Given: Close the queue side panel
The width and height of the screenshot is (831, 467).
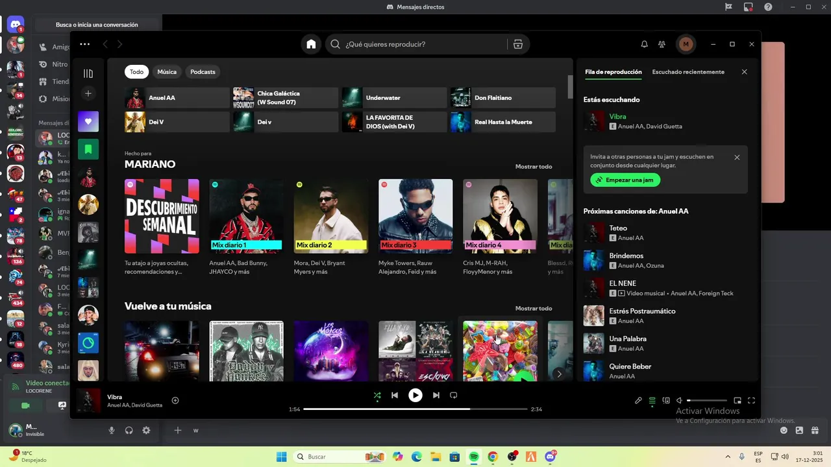Looking at the screenshot, I should click(x=745, y=72).
